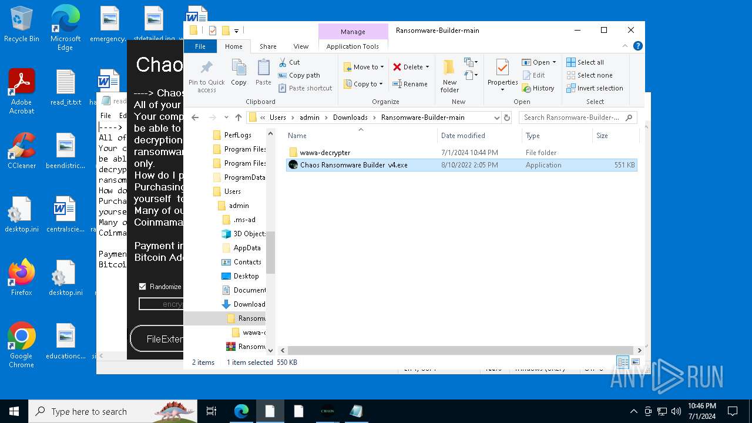Select Chaos Ransomware Builder v4.exe file
Image resolution: width=752 pixels, height=423 pixels.
tap(461, 165)
